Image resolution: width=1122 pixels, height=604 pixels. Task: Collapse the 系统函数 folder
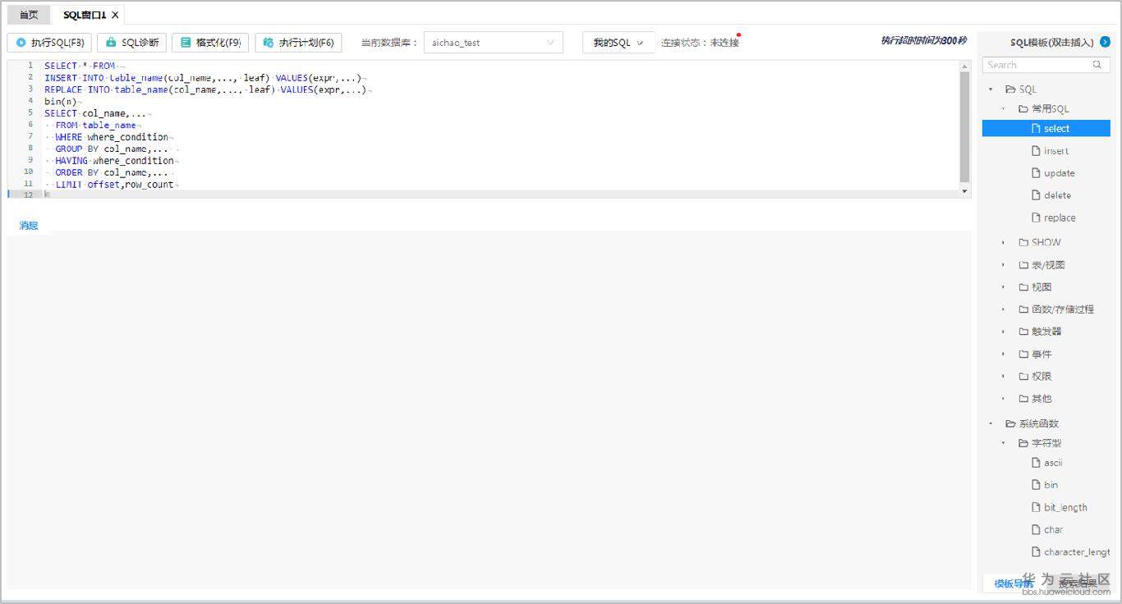[x=991, y=423]
